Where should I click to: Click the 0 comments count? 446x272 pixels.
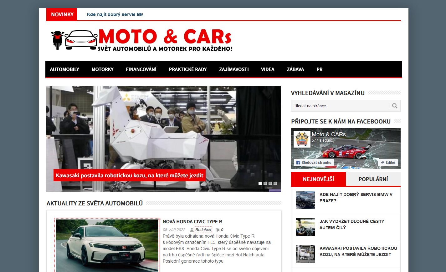click(x=222, y=230)
